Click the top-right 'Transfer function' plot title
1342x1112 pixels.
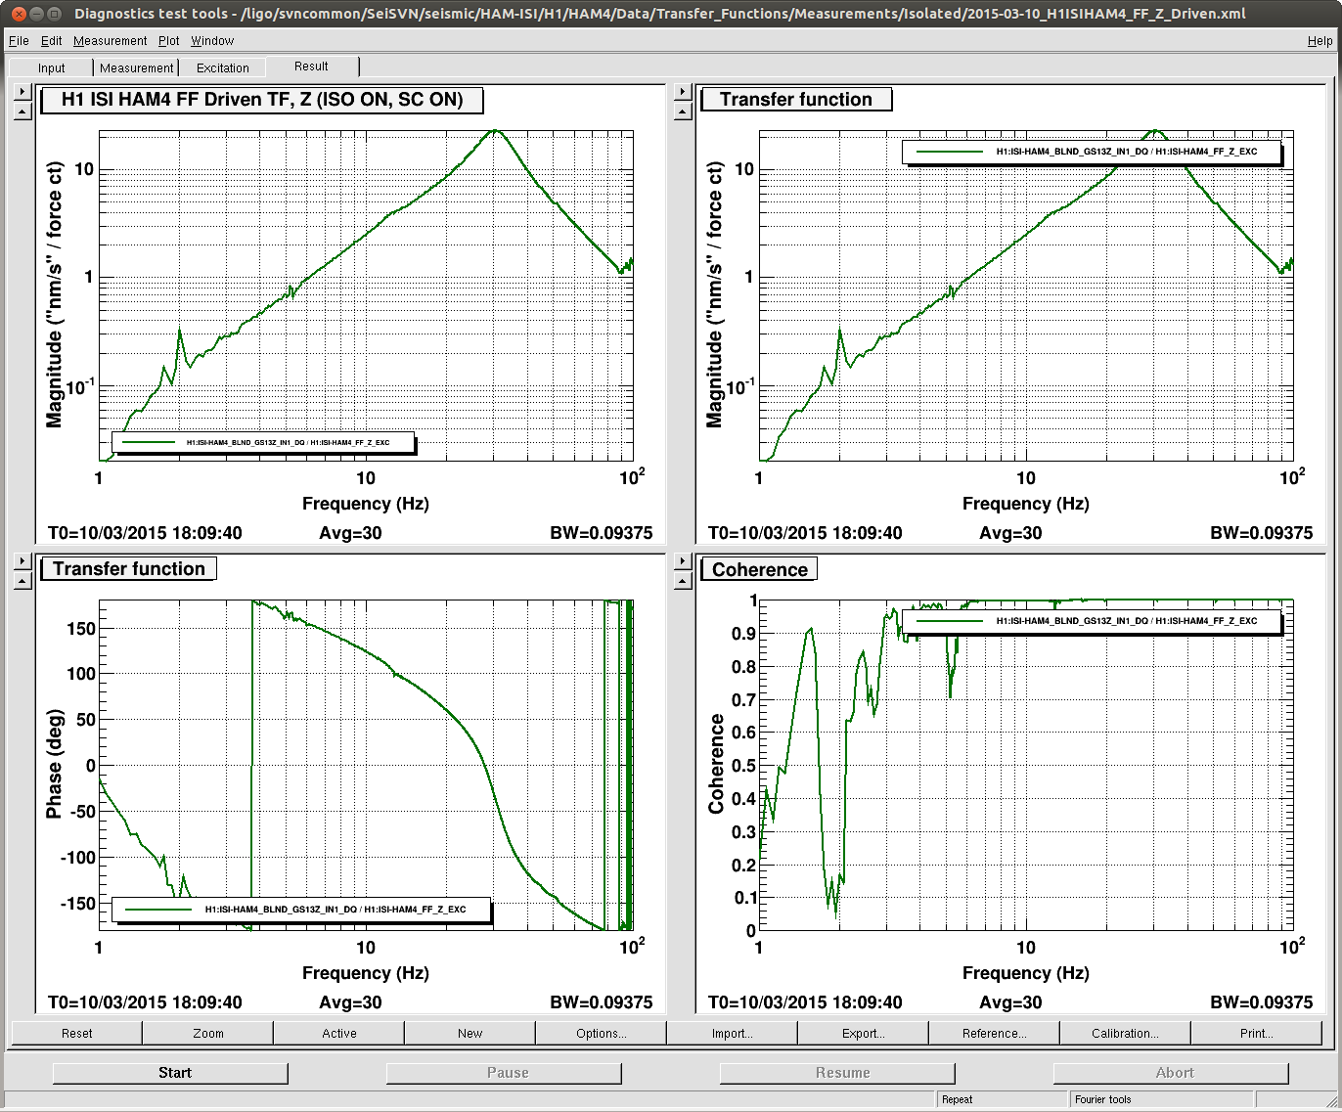pyautogui.click(x=796, y=100)
